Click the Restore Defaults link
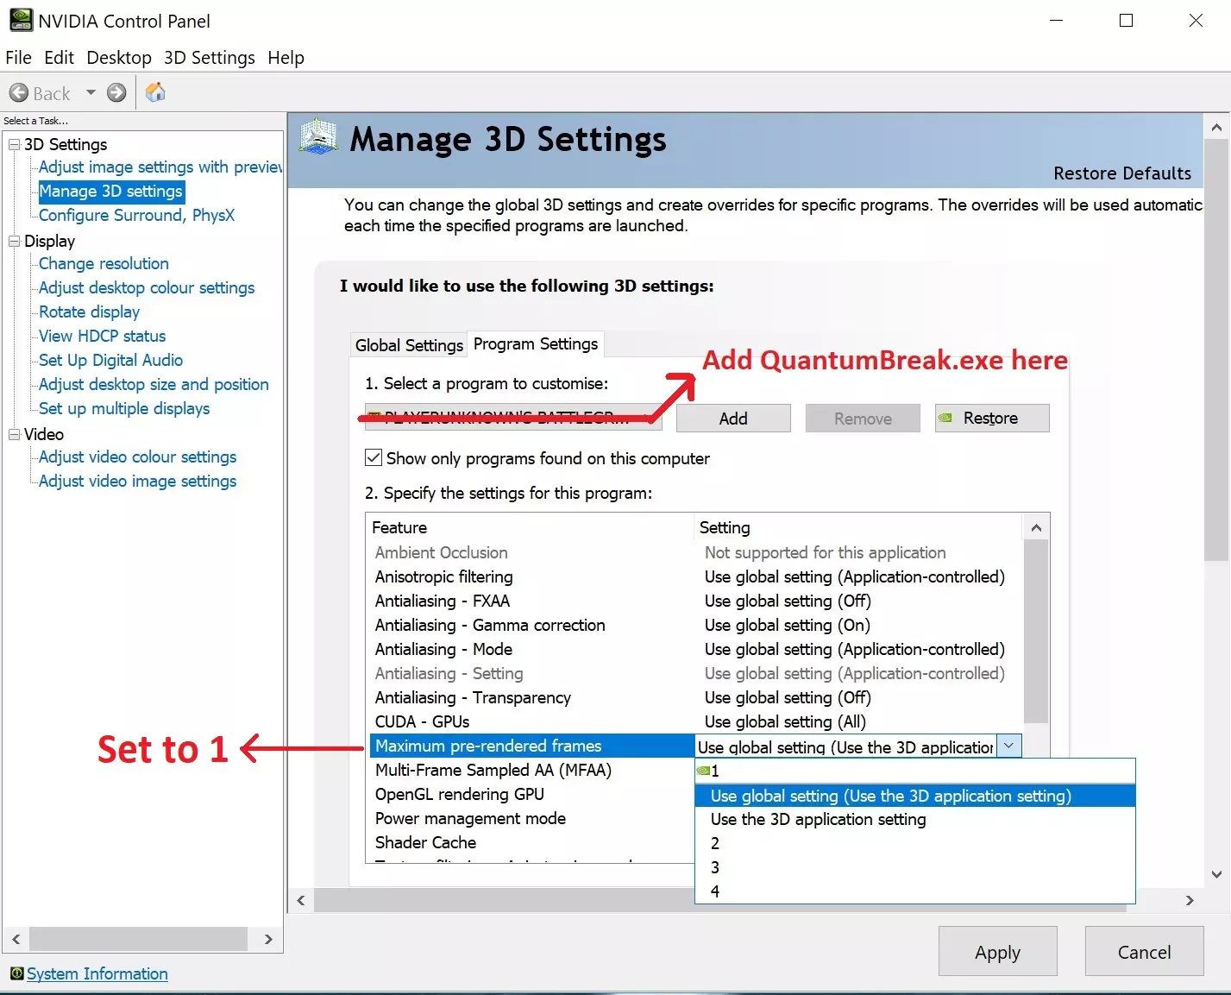Screen dimensions: 1231x995 [1122, 173]
